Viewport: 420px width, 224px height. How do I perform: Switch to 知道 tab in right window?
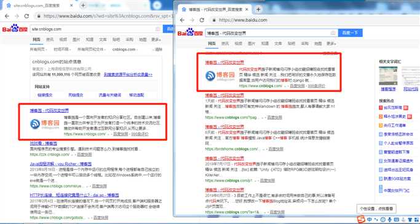pyautogui.click(x=265, y=44)
